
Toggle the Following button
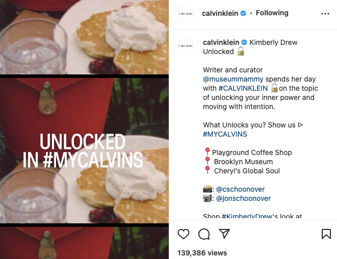coord(272,13)
